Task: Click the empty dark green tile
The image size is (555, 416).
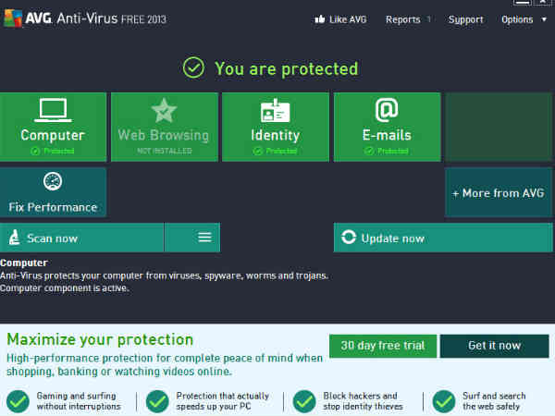Action: tap(499, 127)
